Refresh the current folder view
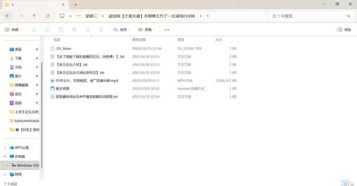Viewport: 357px width, 186px height. click(48, 16)
